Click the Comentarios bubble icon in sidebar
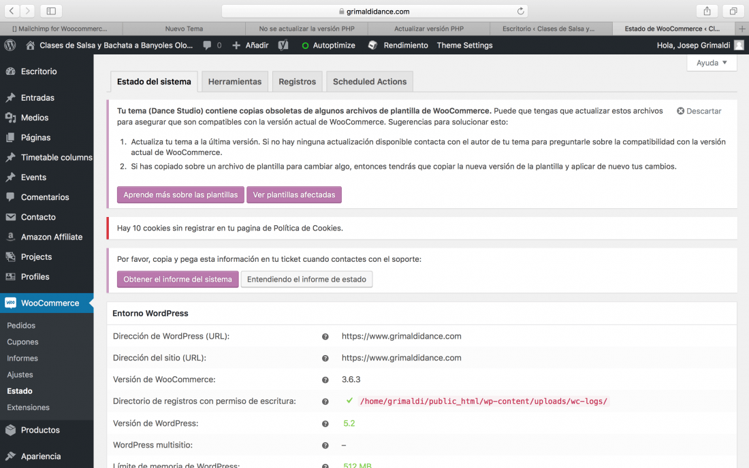This screenshot has width=749, height=468. tap(10, 197)
